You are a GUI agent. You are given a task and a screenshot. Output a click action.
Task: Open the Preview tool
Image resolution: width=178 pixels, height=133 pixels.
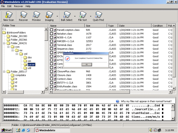[36, 16]
